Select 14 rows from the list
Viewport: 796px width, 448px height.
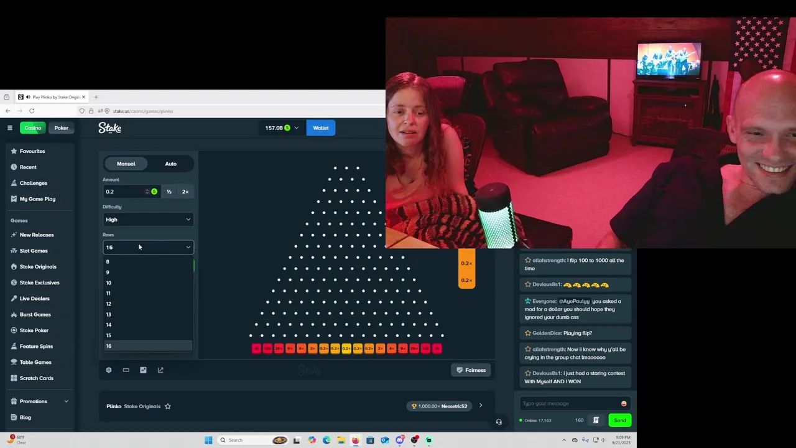click(147, 325)
